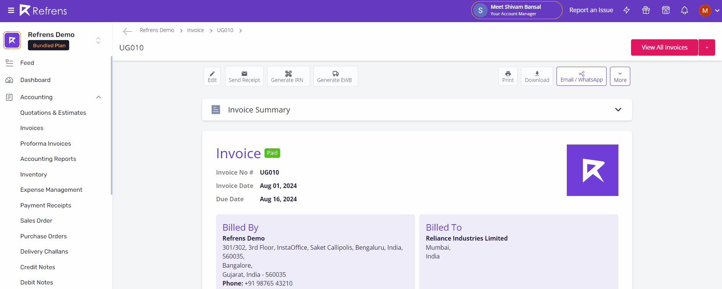Open notifications bell
This screenshot has width=722, height=289.
click(685, 10)
